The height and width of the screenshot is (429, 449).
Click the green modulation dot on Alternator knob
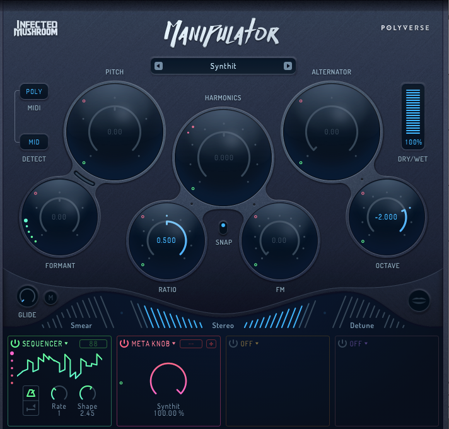pos(301,163)
